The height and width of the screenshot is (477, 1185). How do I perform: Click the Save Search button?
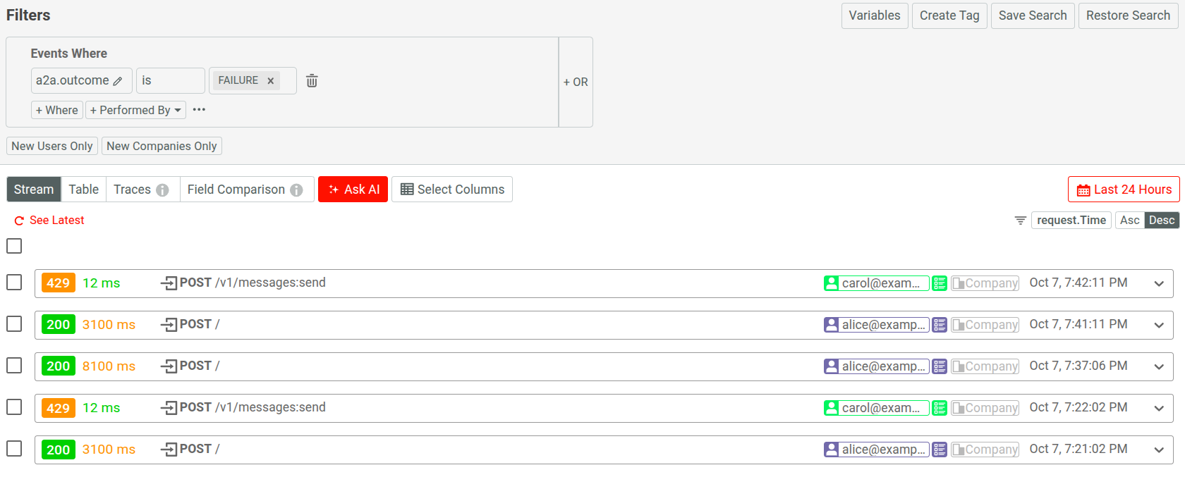click(x=1033, y=16)
